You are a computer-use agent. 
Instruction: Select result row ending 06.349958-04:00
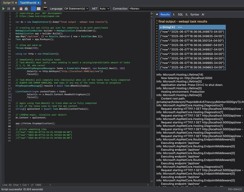click(x=192, y=54)
